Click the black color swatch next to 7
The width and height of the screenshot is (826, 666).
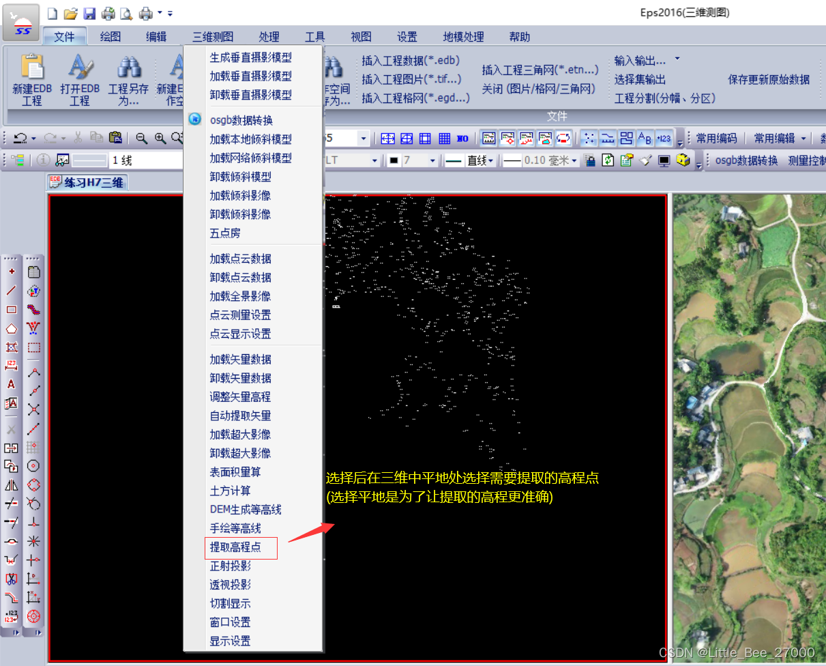coord(394,160)
